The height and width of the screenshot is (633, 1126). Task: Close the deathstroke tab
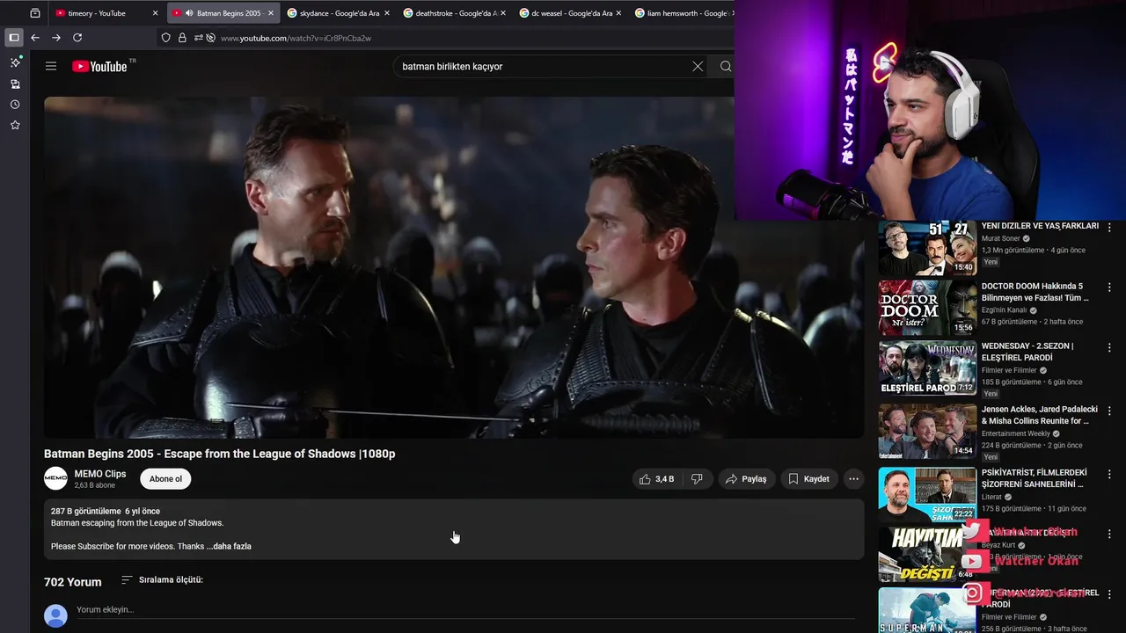pos(502,13)
